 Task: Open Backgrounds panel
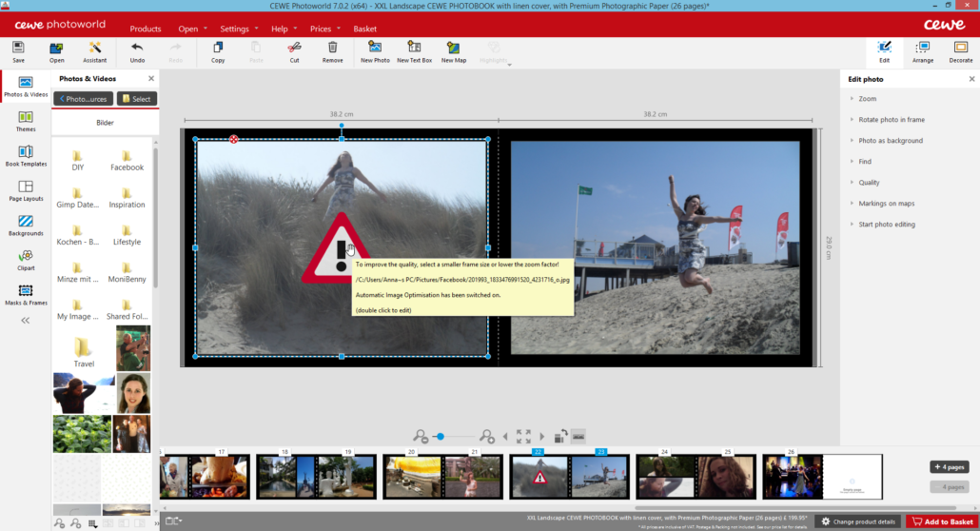pos(26,226)
